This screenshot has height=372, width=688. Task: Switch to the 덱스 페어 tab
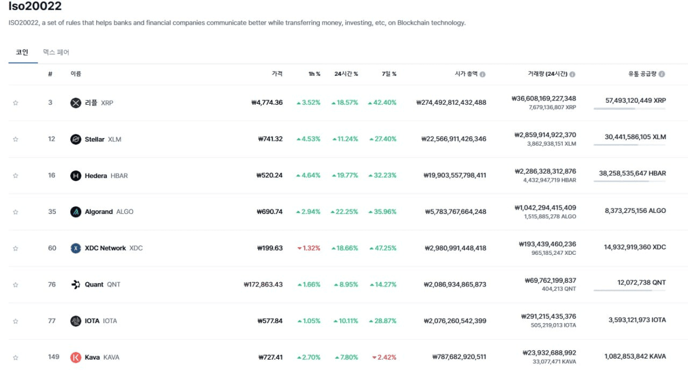pos(56,53)
